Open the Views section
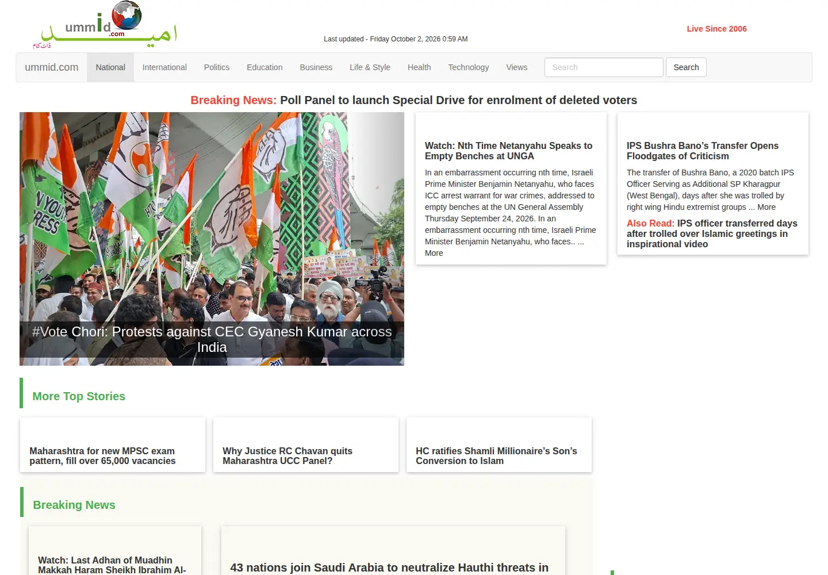This screenshot has height=575, width=828. tap(517, 67)
